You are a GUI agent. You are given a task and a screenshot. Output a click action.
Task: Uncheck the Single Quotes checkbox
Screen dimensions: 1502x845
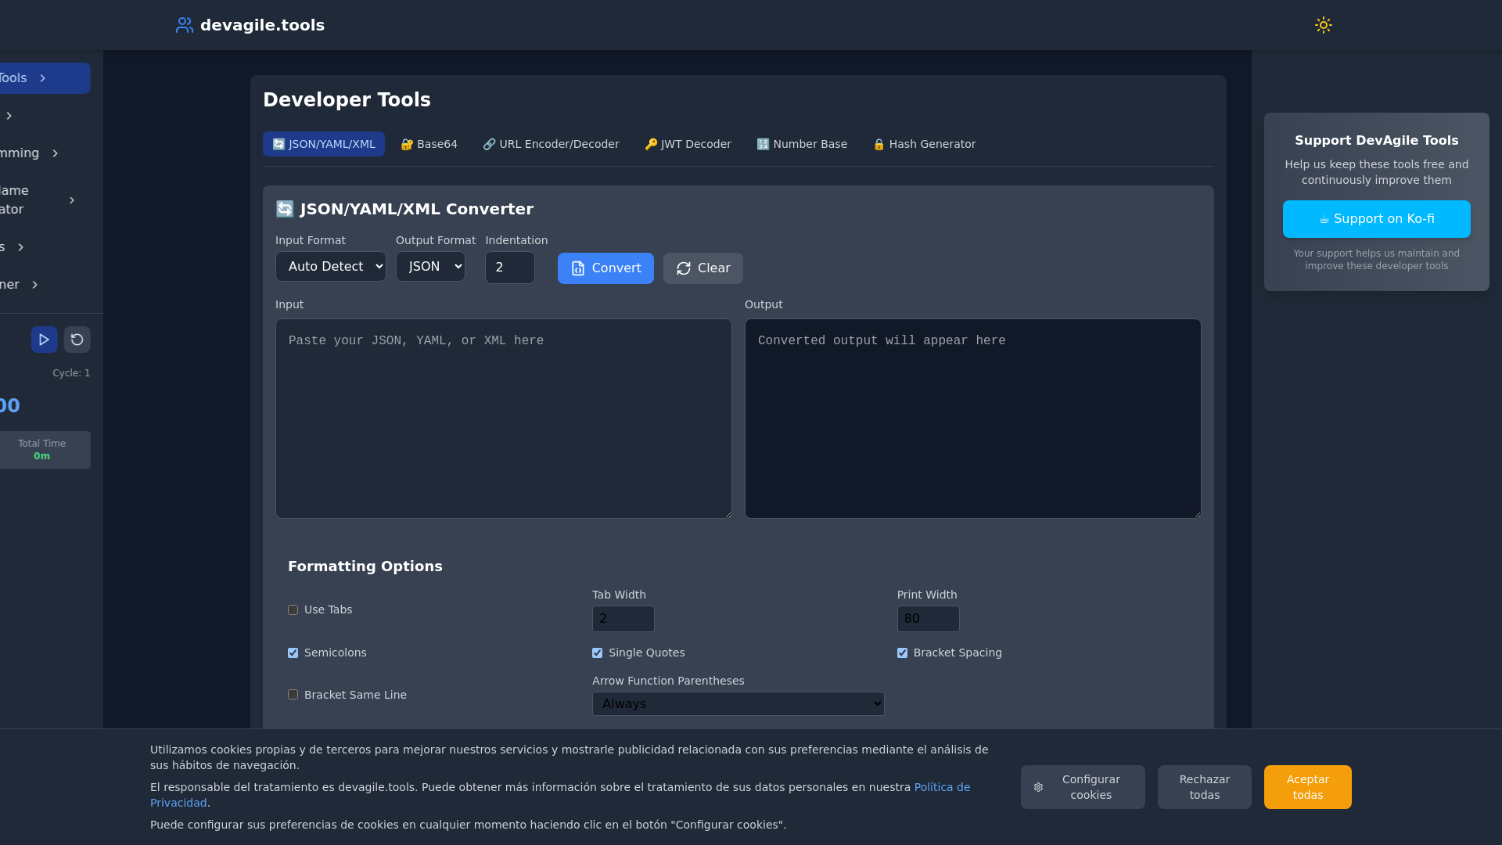click(598, 653)
